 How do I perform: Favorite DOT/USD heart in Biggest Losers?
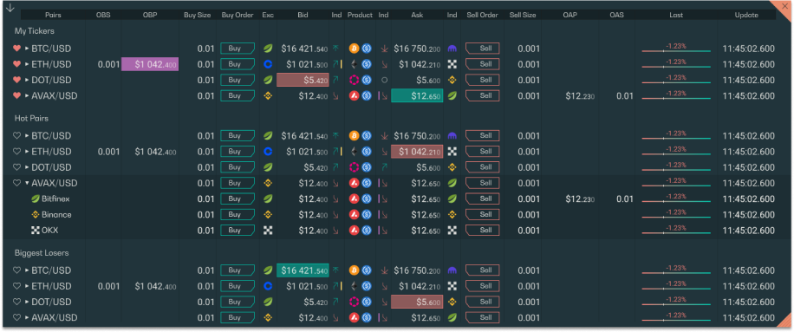[x=16, y=303]
